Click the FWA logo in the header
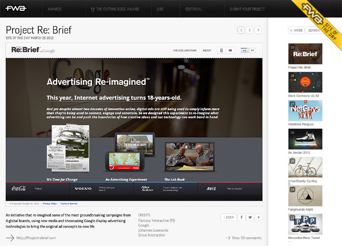Image resolution: width=342 pixels, height=246 pixels. click(16, 9)
